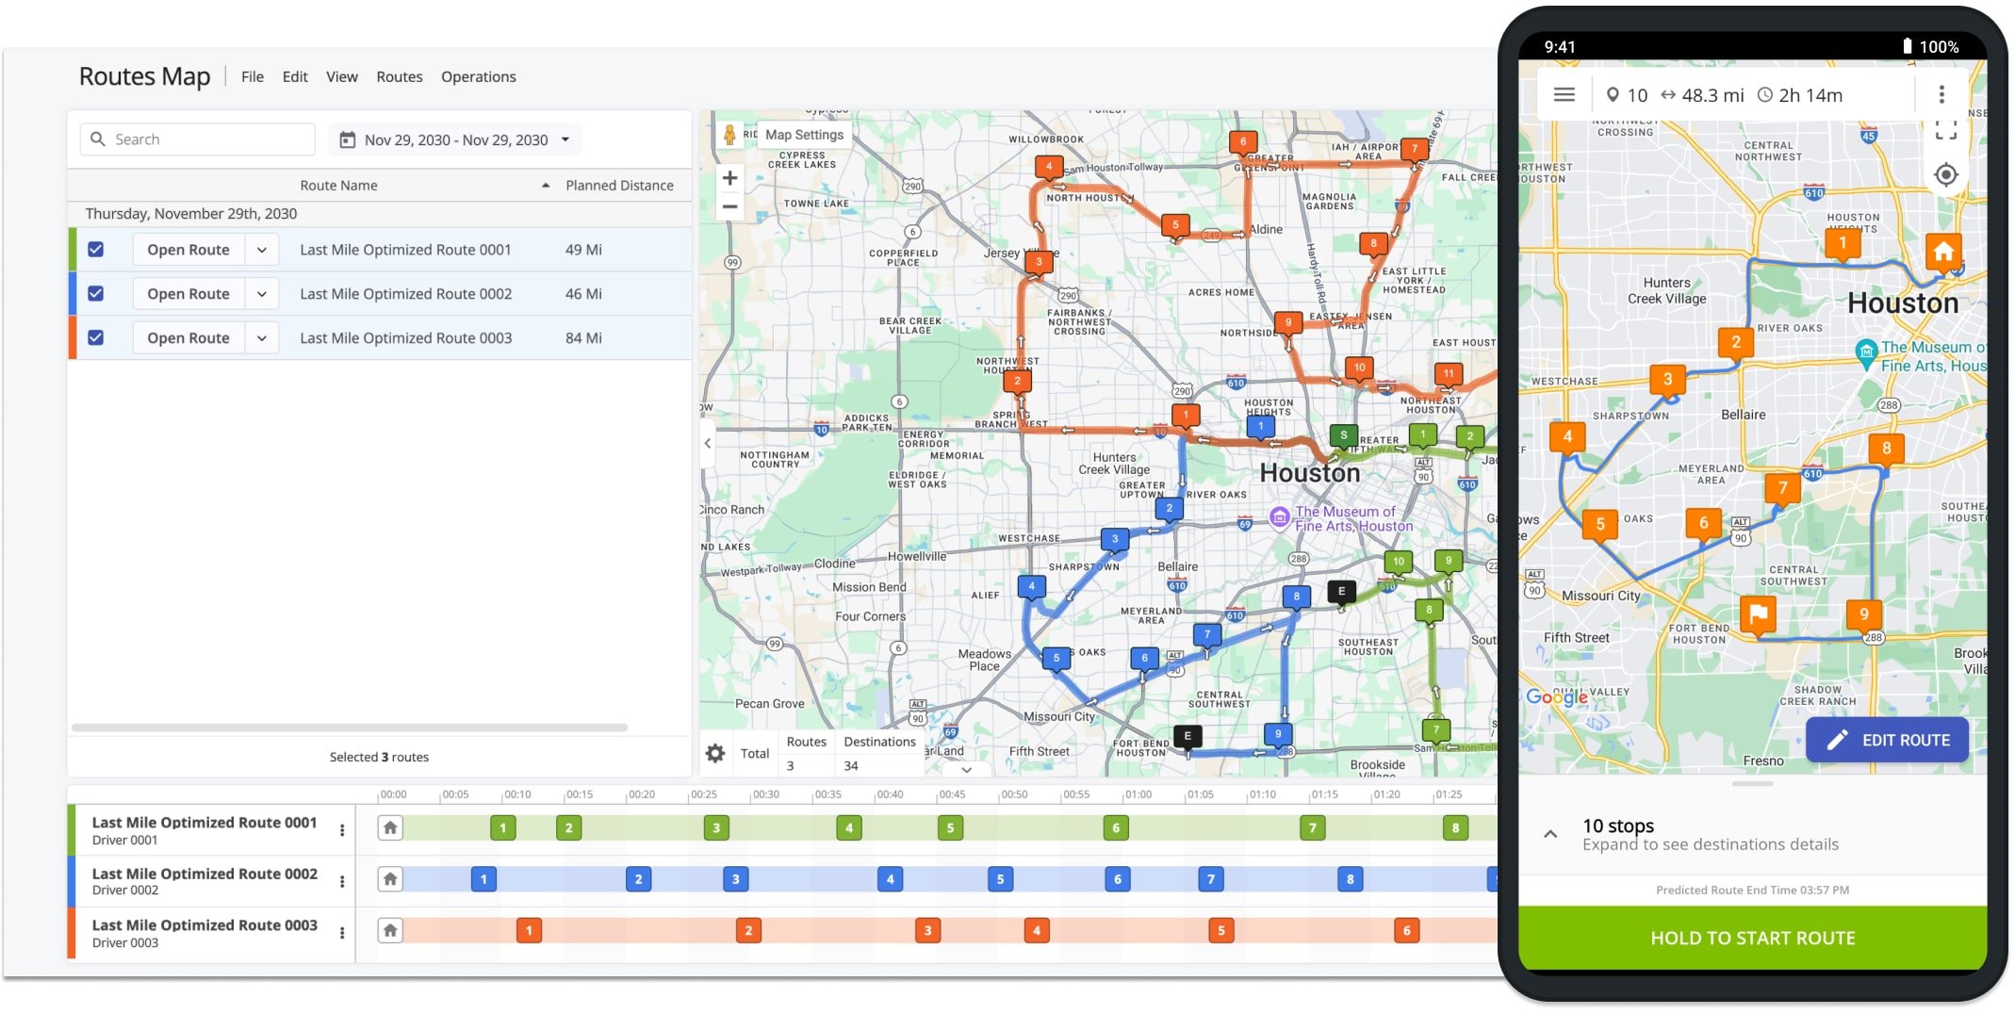Click home icon on Route 0001 timeline

coord(390,828)
